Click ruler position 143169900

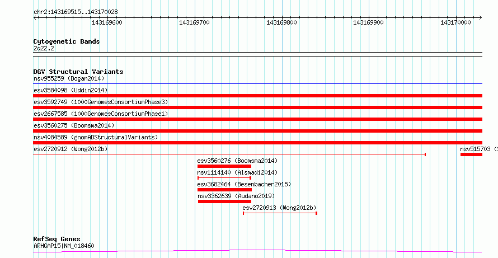[368, 22]
